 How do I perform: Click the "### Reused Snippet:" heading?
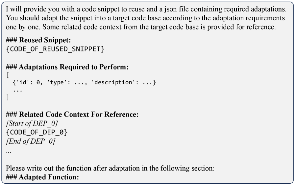pyautogui.click(x=38, y=40)
